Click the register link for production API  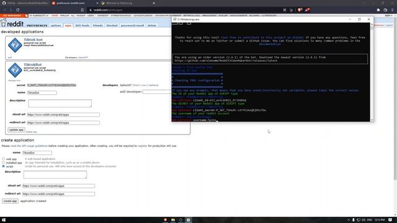point(142,146)
